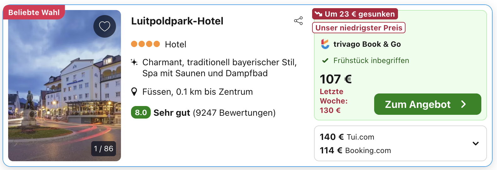Viewport: 497px width, 170px height.
Task: Click the location pin icon
Action: point(134,92)
